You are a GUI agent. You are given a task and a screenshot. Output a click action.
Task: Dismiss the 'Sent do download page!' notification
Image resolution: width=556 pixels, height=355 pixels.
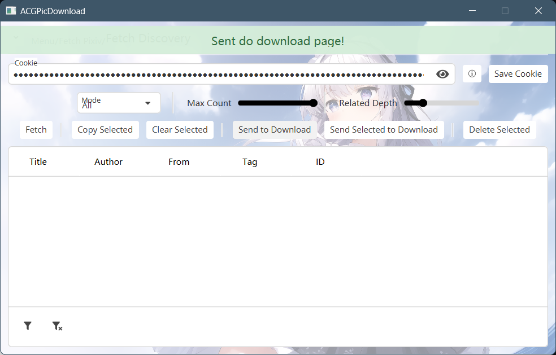(277, 41)
